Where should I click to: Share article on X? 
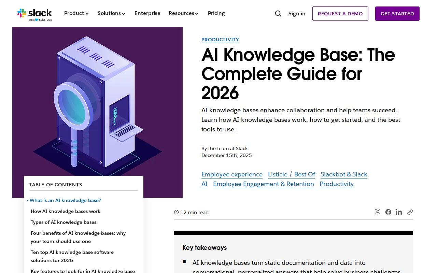click(377, 212)
